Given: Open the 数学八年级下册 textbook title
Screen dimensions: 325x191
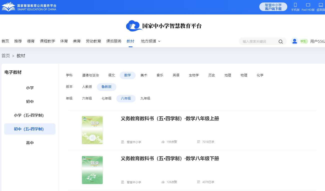Looking at the screenshot, I should pyautogui.click(x=170, y=159).
